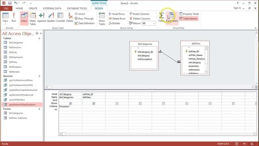Screen dimensions: 259x146
Task: Open the Return All dropdown
Action: pos(154,23)
